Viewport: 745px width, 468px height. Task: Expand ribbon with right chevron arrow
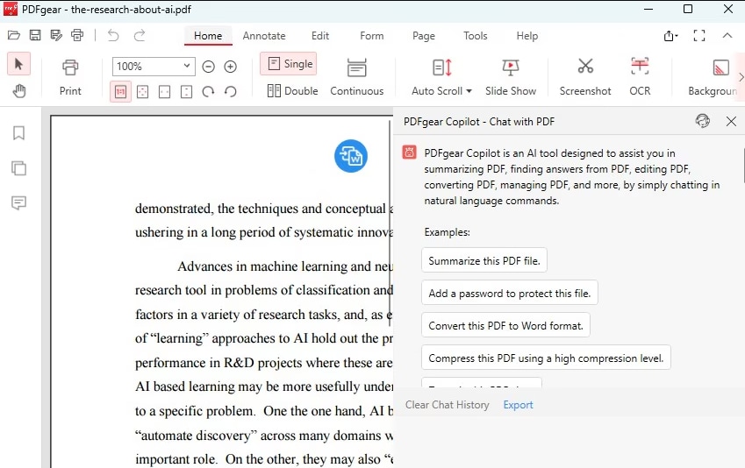coord(741,77)
